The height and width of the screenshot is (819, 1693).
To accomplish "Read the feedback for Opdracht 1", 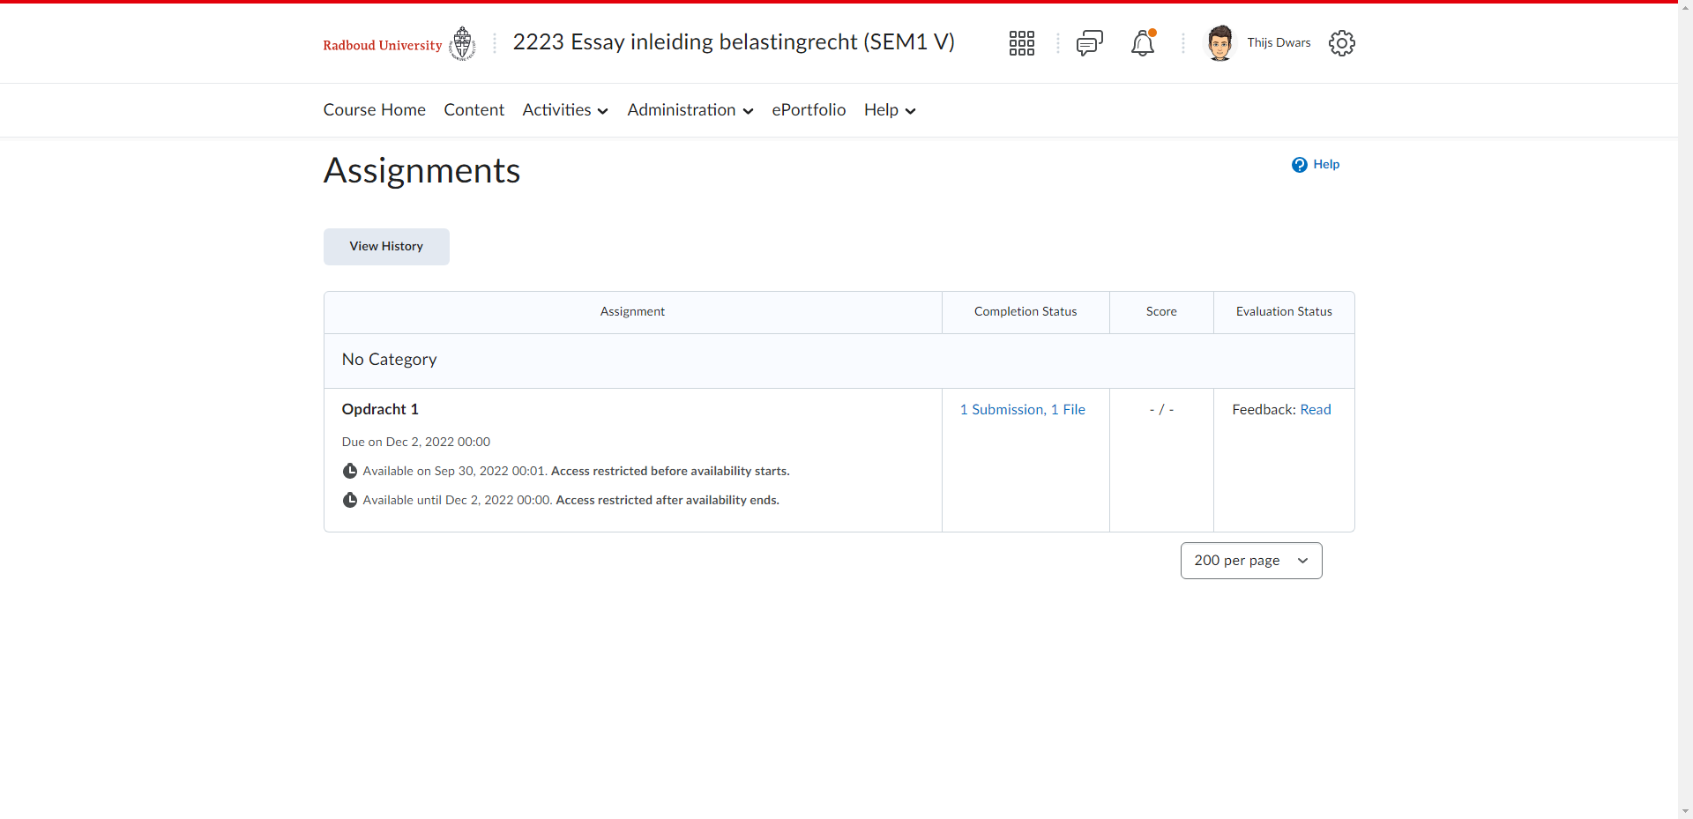I will (1315, 410).
